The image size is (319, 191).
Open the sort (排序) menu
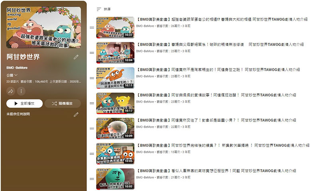click(104, 9)
